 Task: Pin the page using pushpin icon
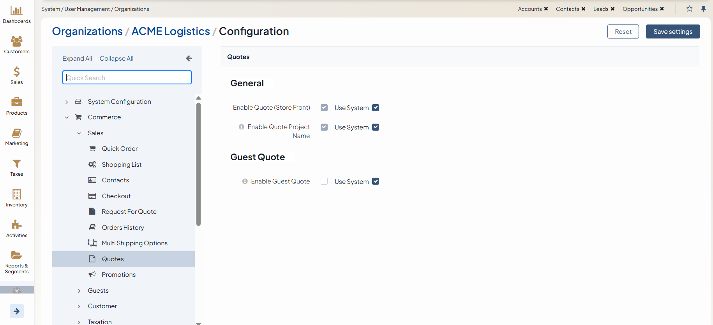click(x=703, y=9)
